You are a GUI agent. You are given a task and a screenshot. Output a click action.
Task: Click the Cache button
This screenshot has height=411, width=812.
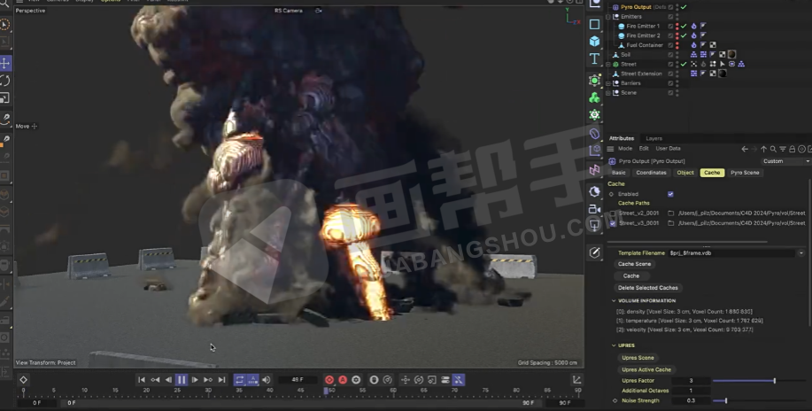click(x=630, y=276)
